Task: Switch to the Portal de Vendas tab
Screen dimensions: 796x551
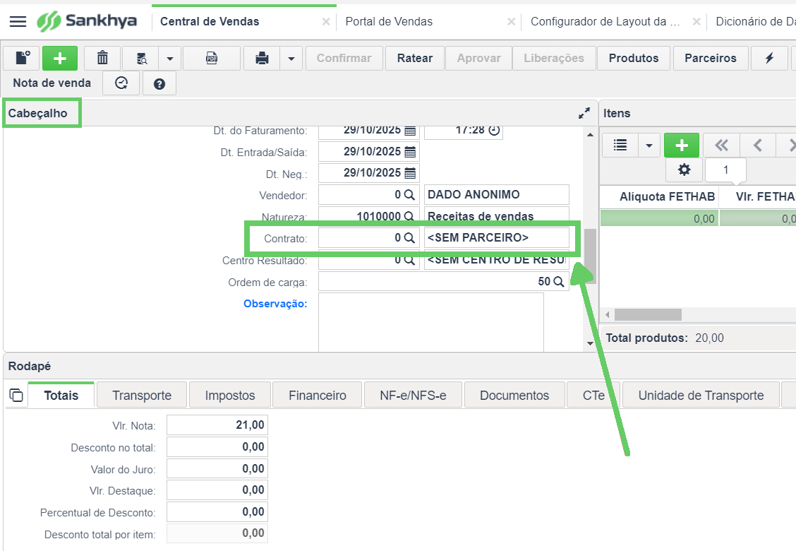Action: tap(389, 21)
